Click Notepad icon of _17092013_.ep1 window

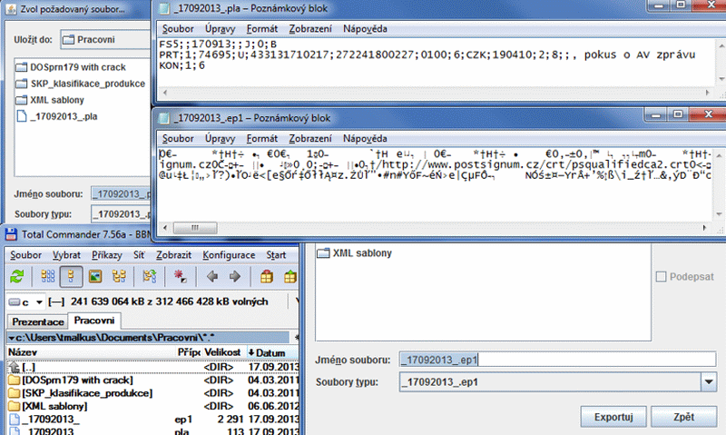click(x=164, y=118)
